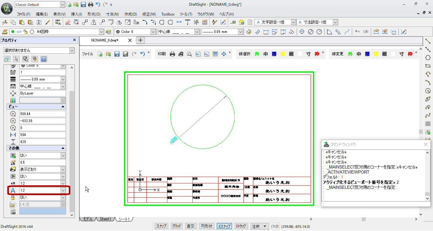
Task: Click the print preview magnifier icon in 印刷 toolbar
Action: click(x=189, y=54)
